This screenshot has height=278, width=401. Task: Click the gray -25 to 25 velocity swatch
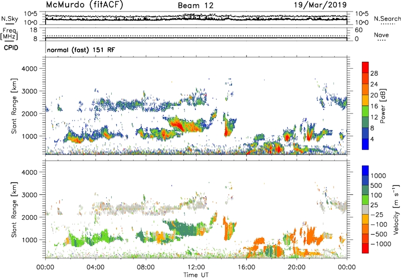365,209
